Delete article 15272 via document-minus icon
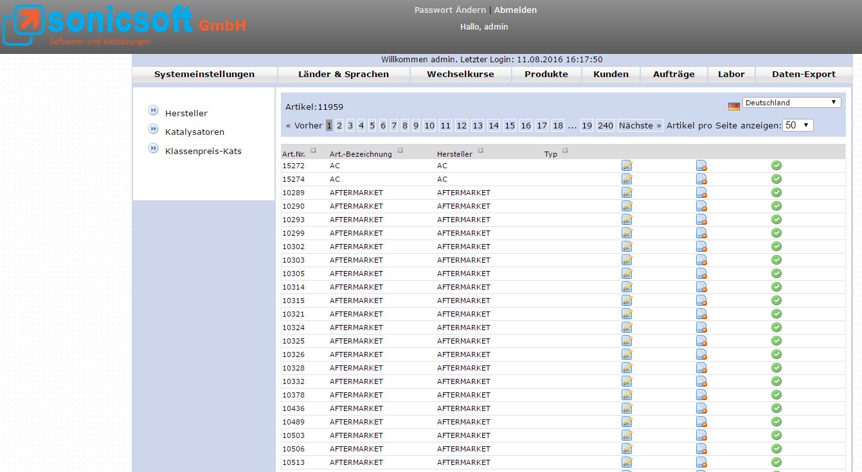Screen dimensions: 862x472 click(701, 166)
